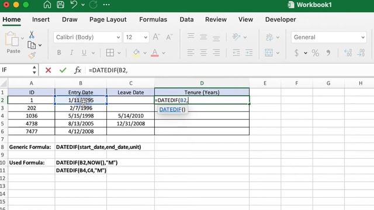Image resolution: width=374 pixels, height=210 pixels.
Task: Toggle bold formatting
Action: click(x=59, y=52)
